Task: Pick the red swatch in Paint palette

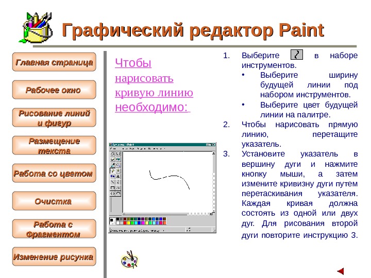Action: pos(125,223)
